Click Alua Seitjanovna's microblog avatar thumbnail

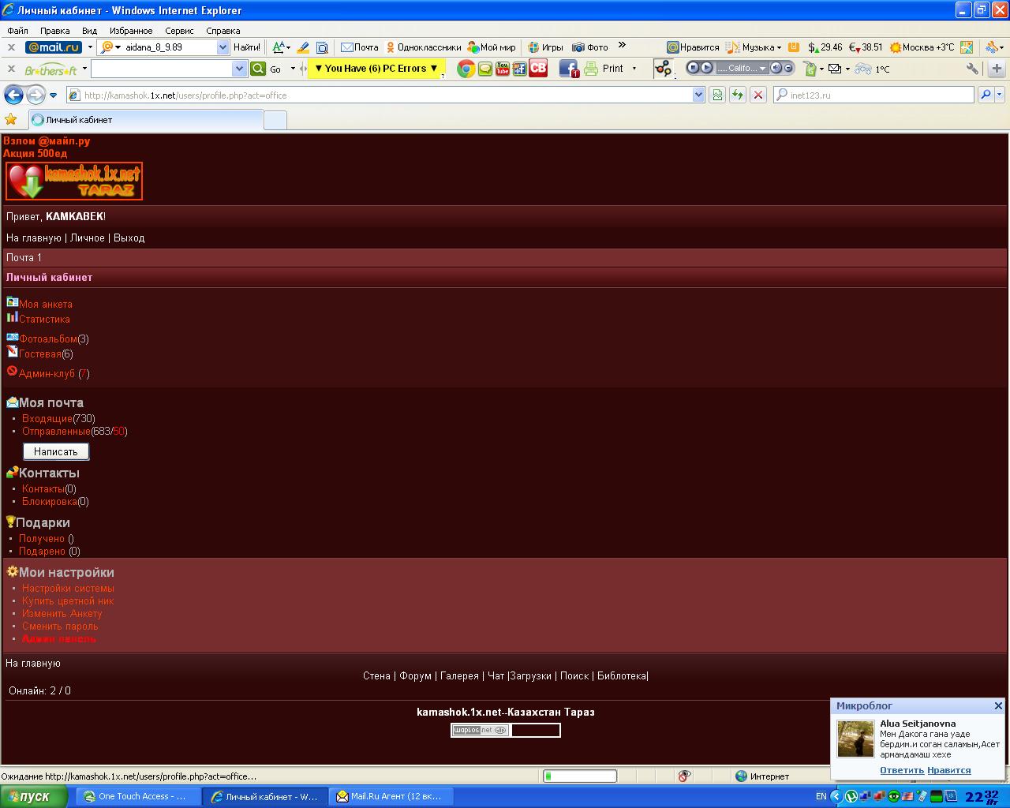tap(855, 739)
